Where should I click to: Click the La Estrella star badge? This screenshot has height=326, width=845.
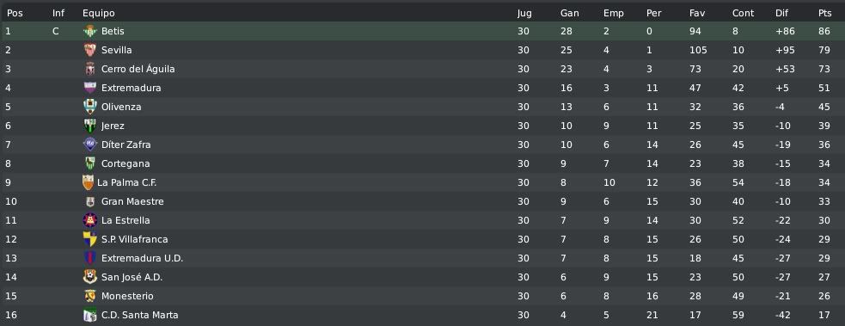(x=90, y=220)
